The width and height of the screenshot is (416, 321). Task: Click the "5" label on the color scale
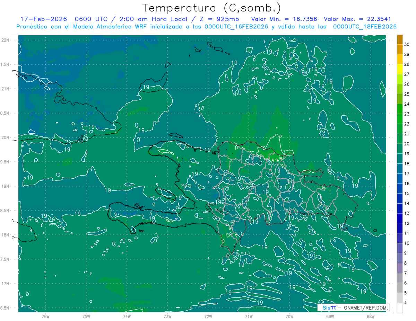406,293
